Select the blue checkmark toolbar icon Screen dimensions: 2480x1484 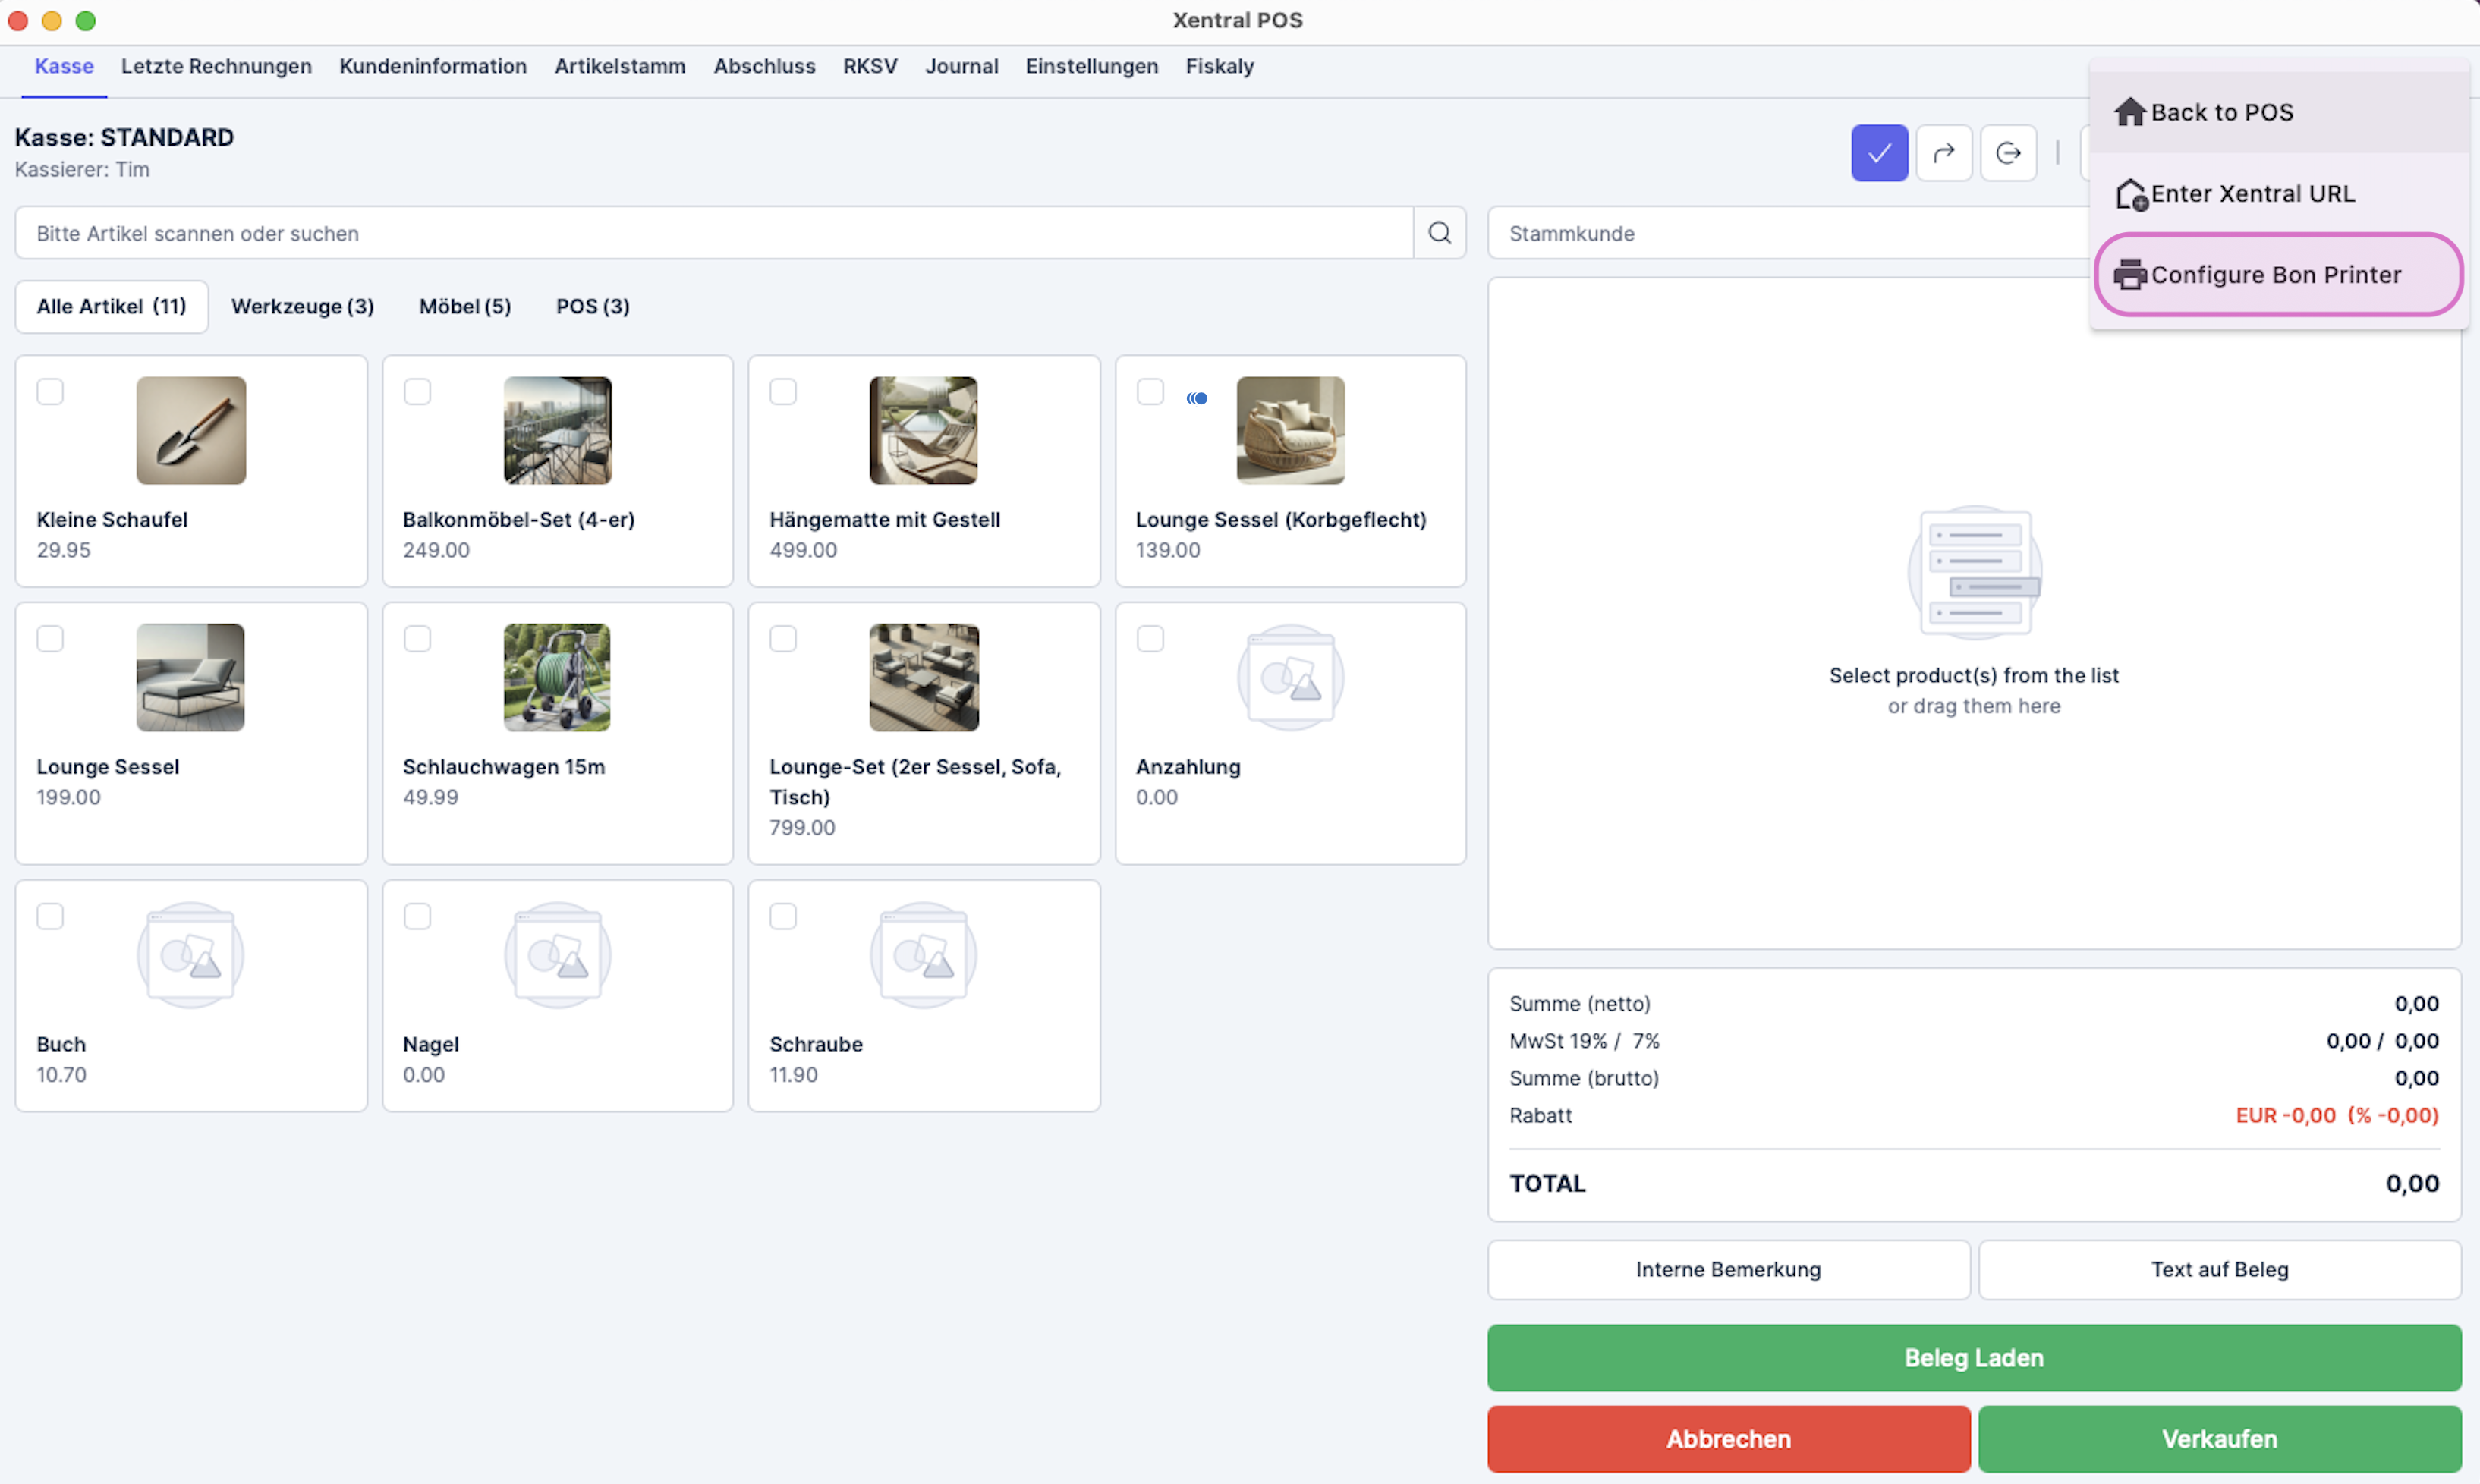pos(1879,152)
